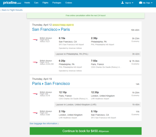This screenshot has height=137, width=156.
Task: Click the overnight moon icon beside 7h 35m
Action: (130, 61)
